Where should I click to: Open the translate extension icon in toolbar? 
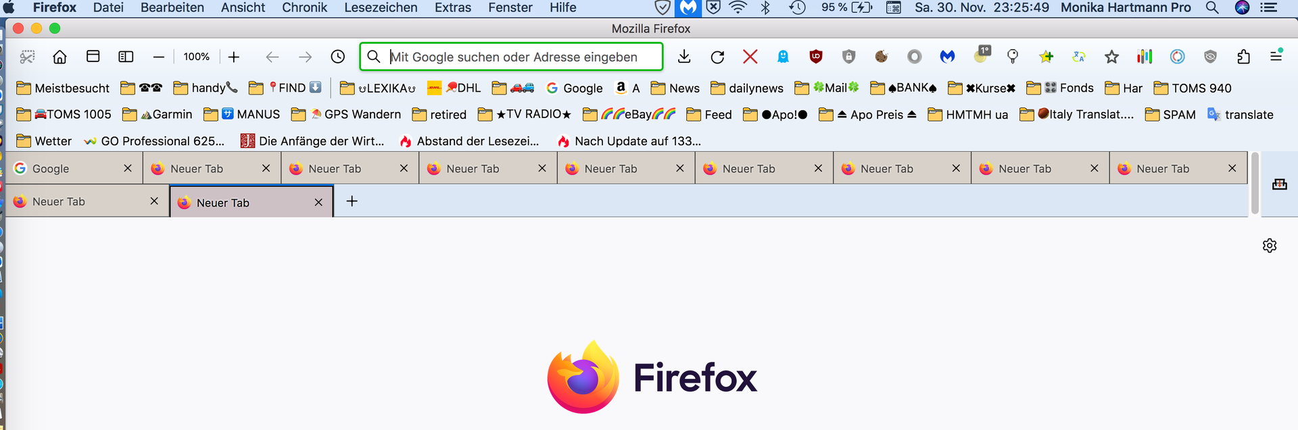[x=1079, y=57]
